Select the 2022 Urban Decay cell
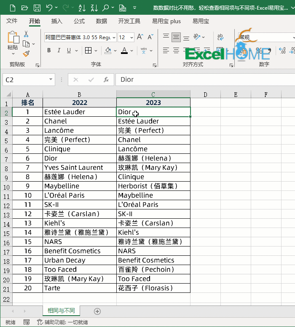This screenshot has width=295, height=327. 80,260
